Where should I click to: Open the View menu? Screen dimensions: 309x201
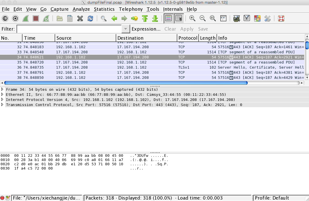(x=31, y=9)
